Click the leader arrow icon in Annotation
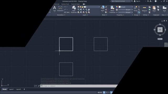 coord(65,10)
